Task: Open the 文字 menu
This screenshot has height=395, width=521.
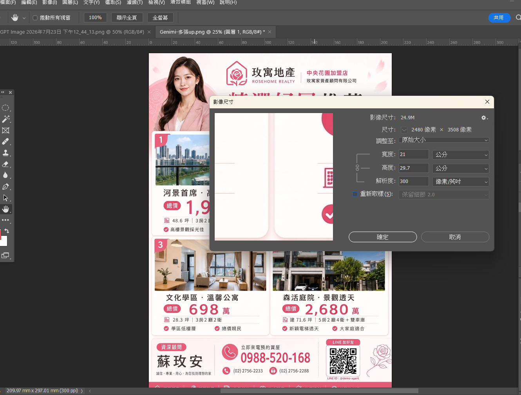Action: 91,2
